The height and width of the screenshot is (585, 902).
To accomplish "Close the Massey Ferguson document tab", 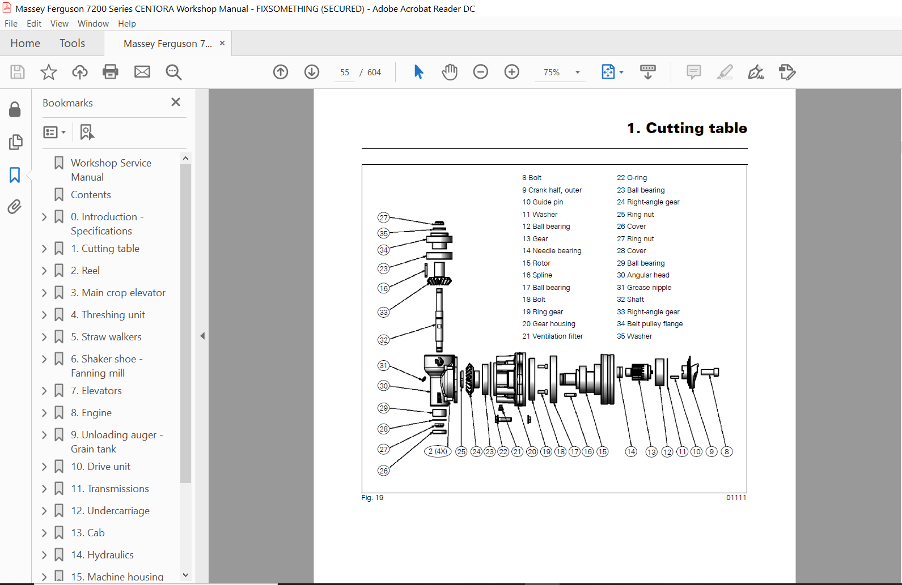I will coord(222,43).
